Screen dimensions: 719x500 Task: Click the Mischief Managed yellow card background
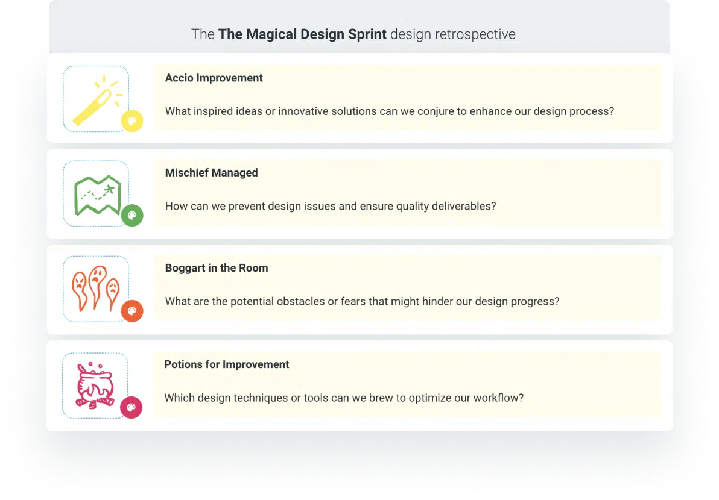tap(408, 192)
